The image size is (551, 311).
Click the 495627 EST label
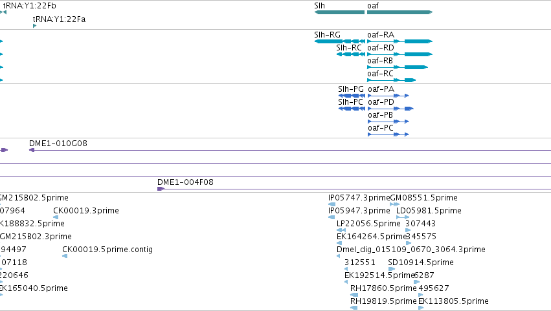click(434, 288)
